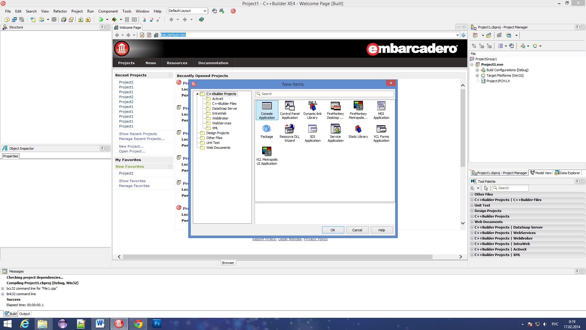Pin the Tool Palette panel

pos(577,182)
